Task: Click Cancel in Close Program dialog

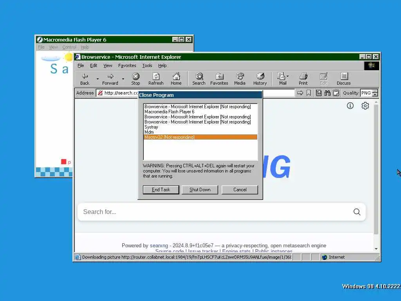Action: click(240, 190)
